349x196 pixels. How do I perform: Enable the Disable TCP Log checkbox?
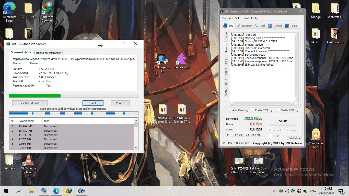coord(278,110)
